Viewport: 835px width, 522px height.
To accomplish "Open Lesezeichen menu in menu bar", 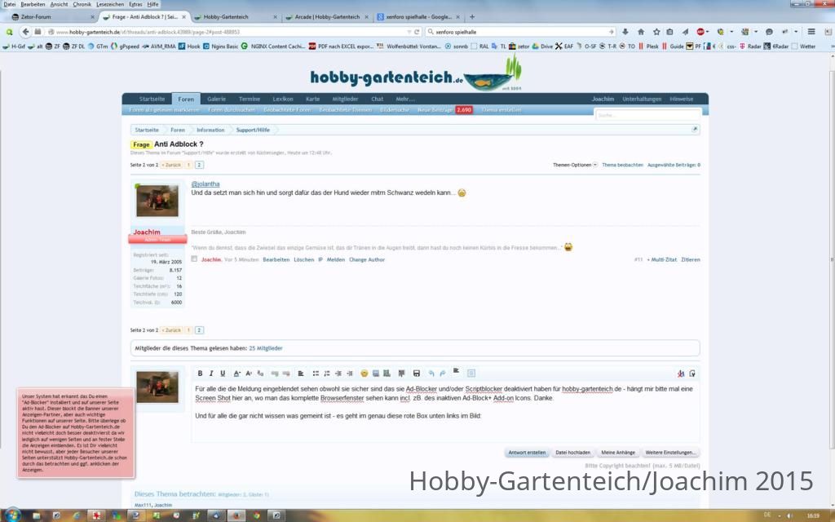I will point(108,4).
